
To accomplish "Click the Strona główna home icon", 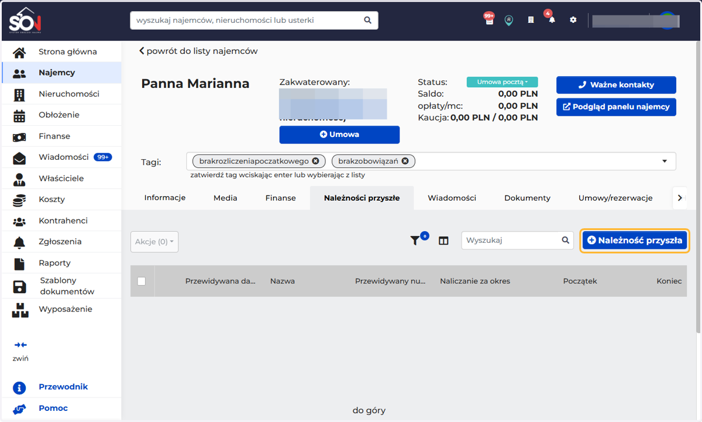I will tap(19, 52).
